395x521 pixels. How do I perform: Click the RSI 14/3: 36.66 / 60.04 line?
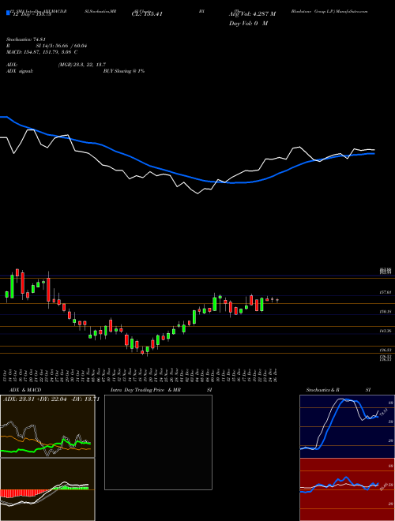[47, 46]
